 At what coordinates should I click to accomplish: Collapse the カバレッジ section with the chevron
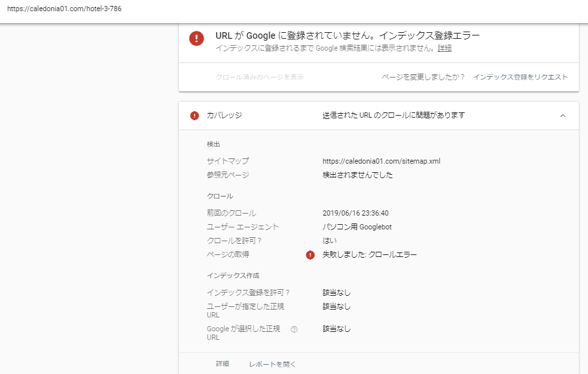click(x=562, y=116)
